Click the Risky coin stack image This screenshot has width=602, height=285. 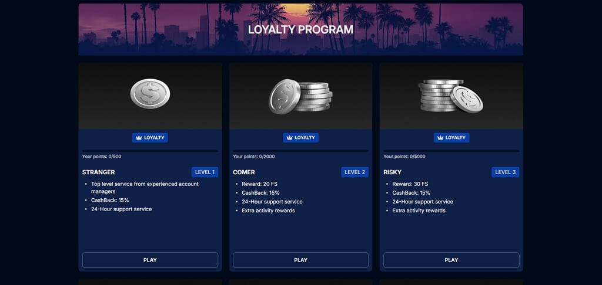[x=451, y=96]
